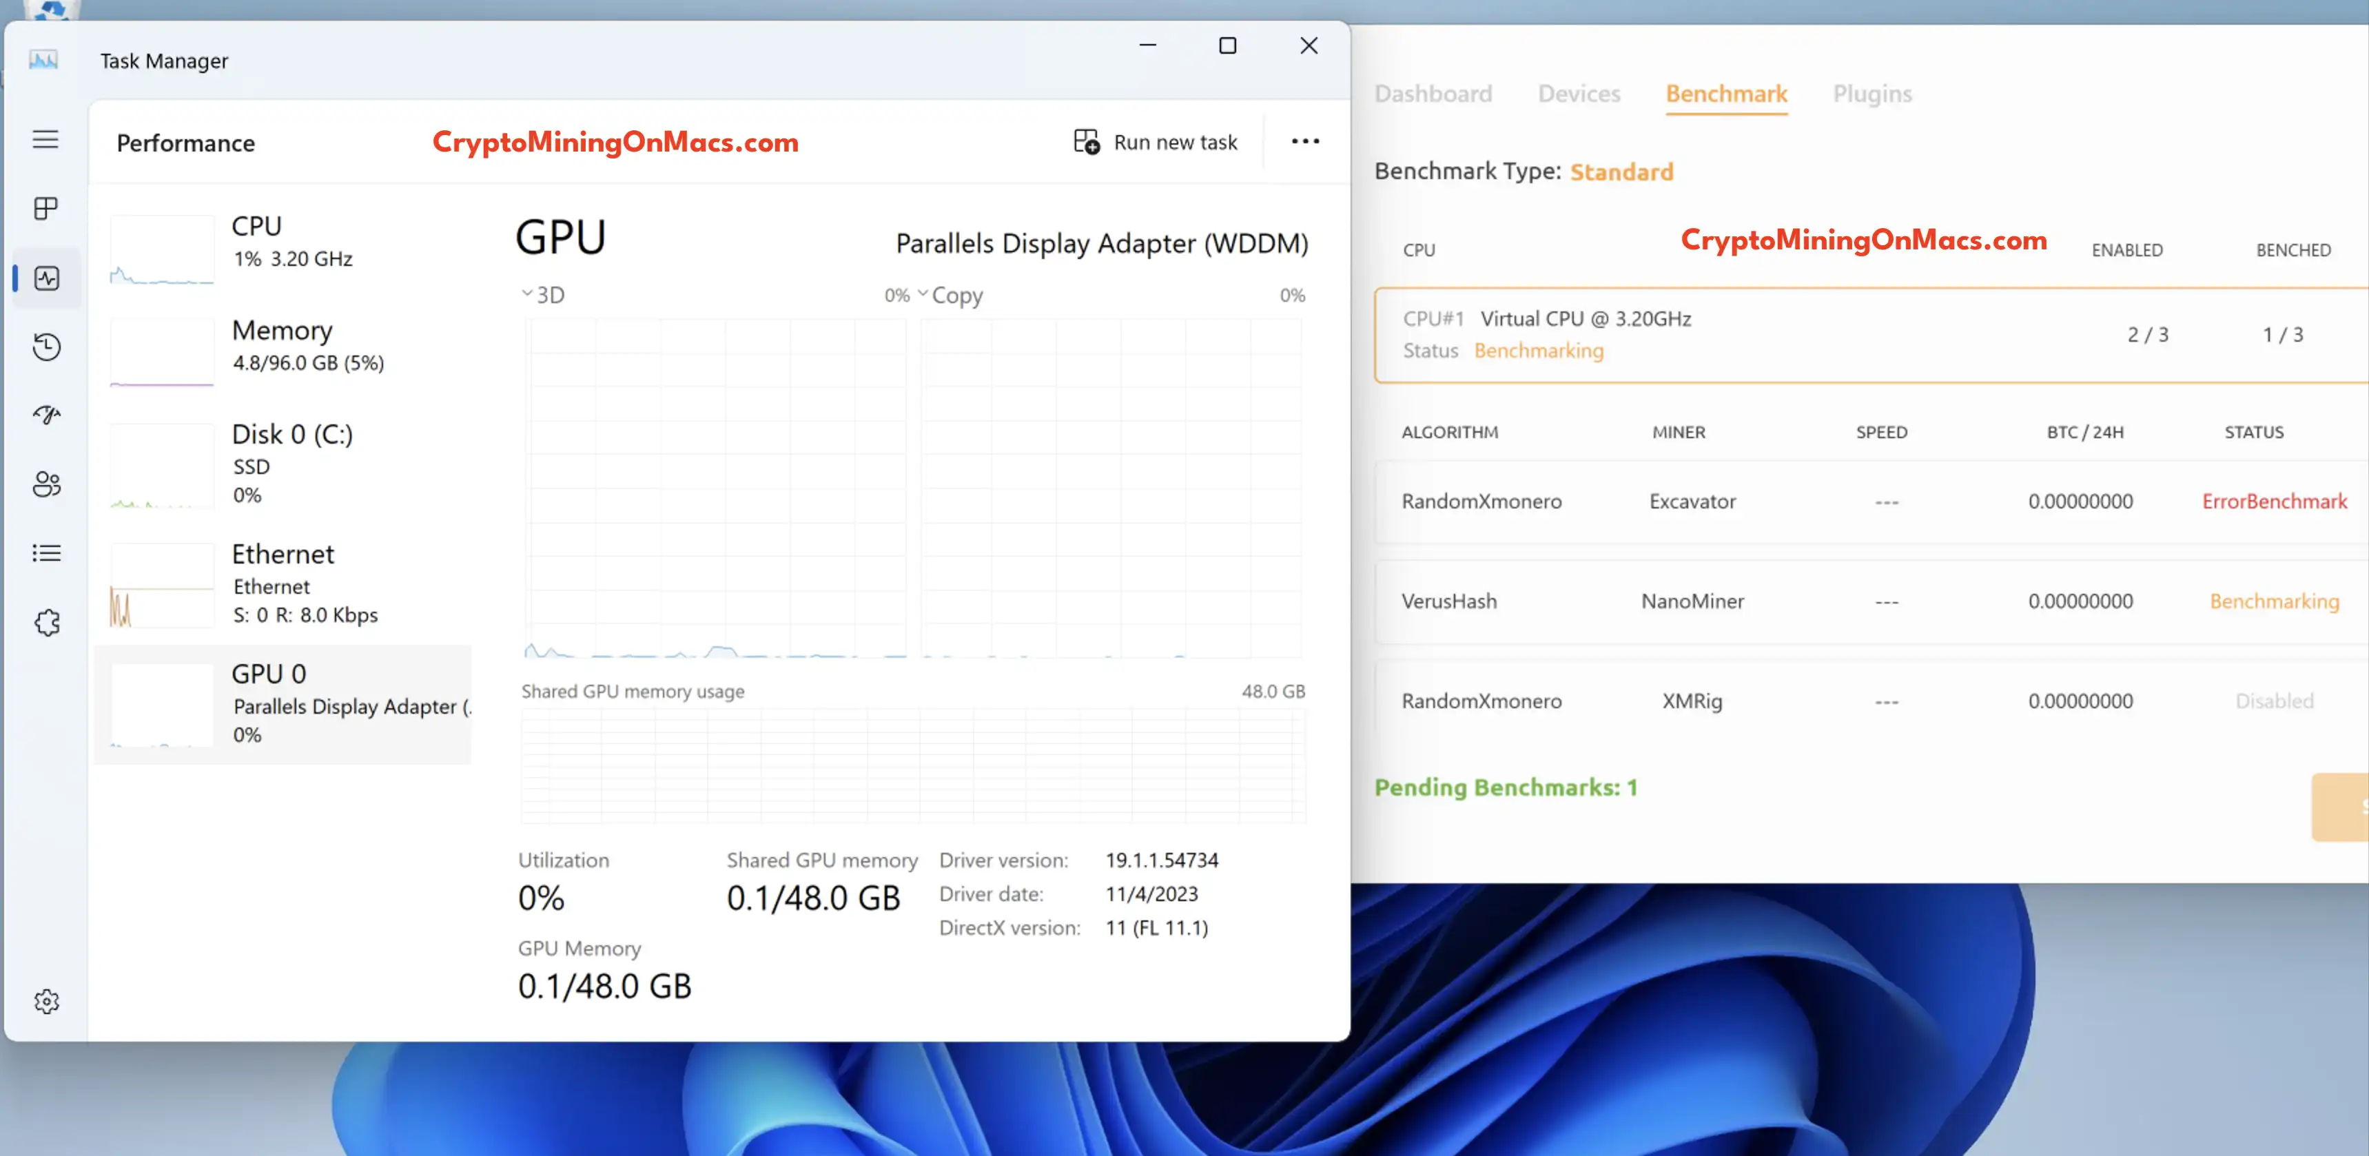Screen dimensions: 2369x1156
Task: Maximize the Task Manager window
Action: 1228,45
